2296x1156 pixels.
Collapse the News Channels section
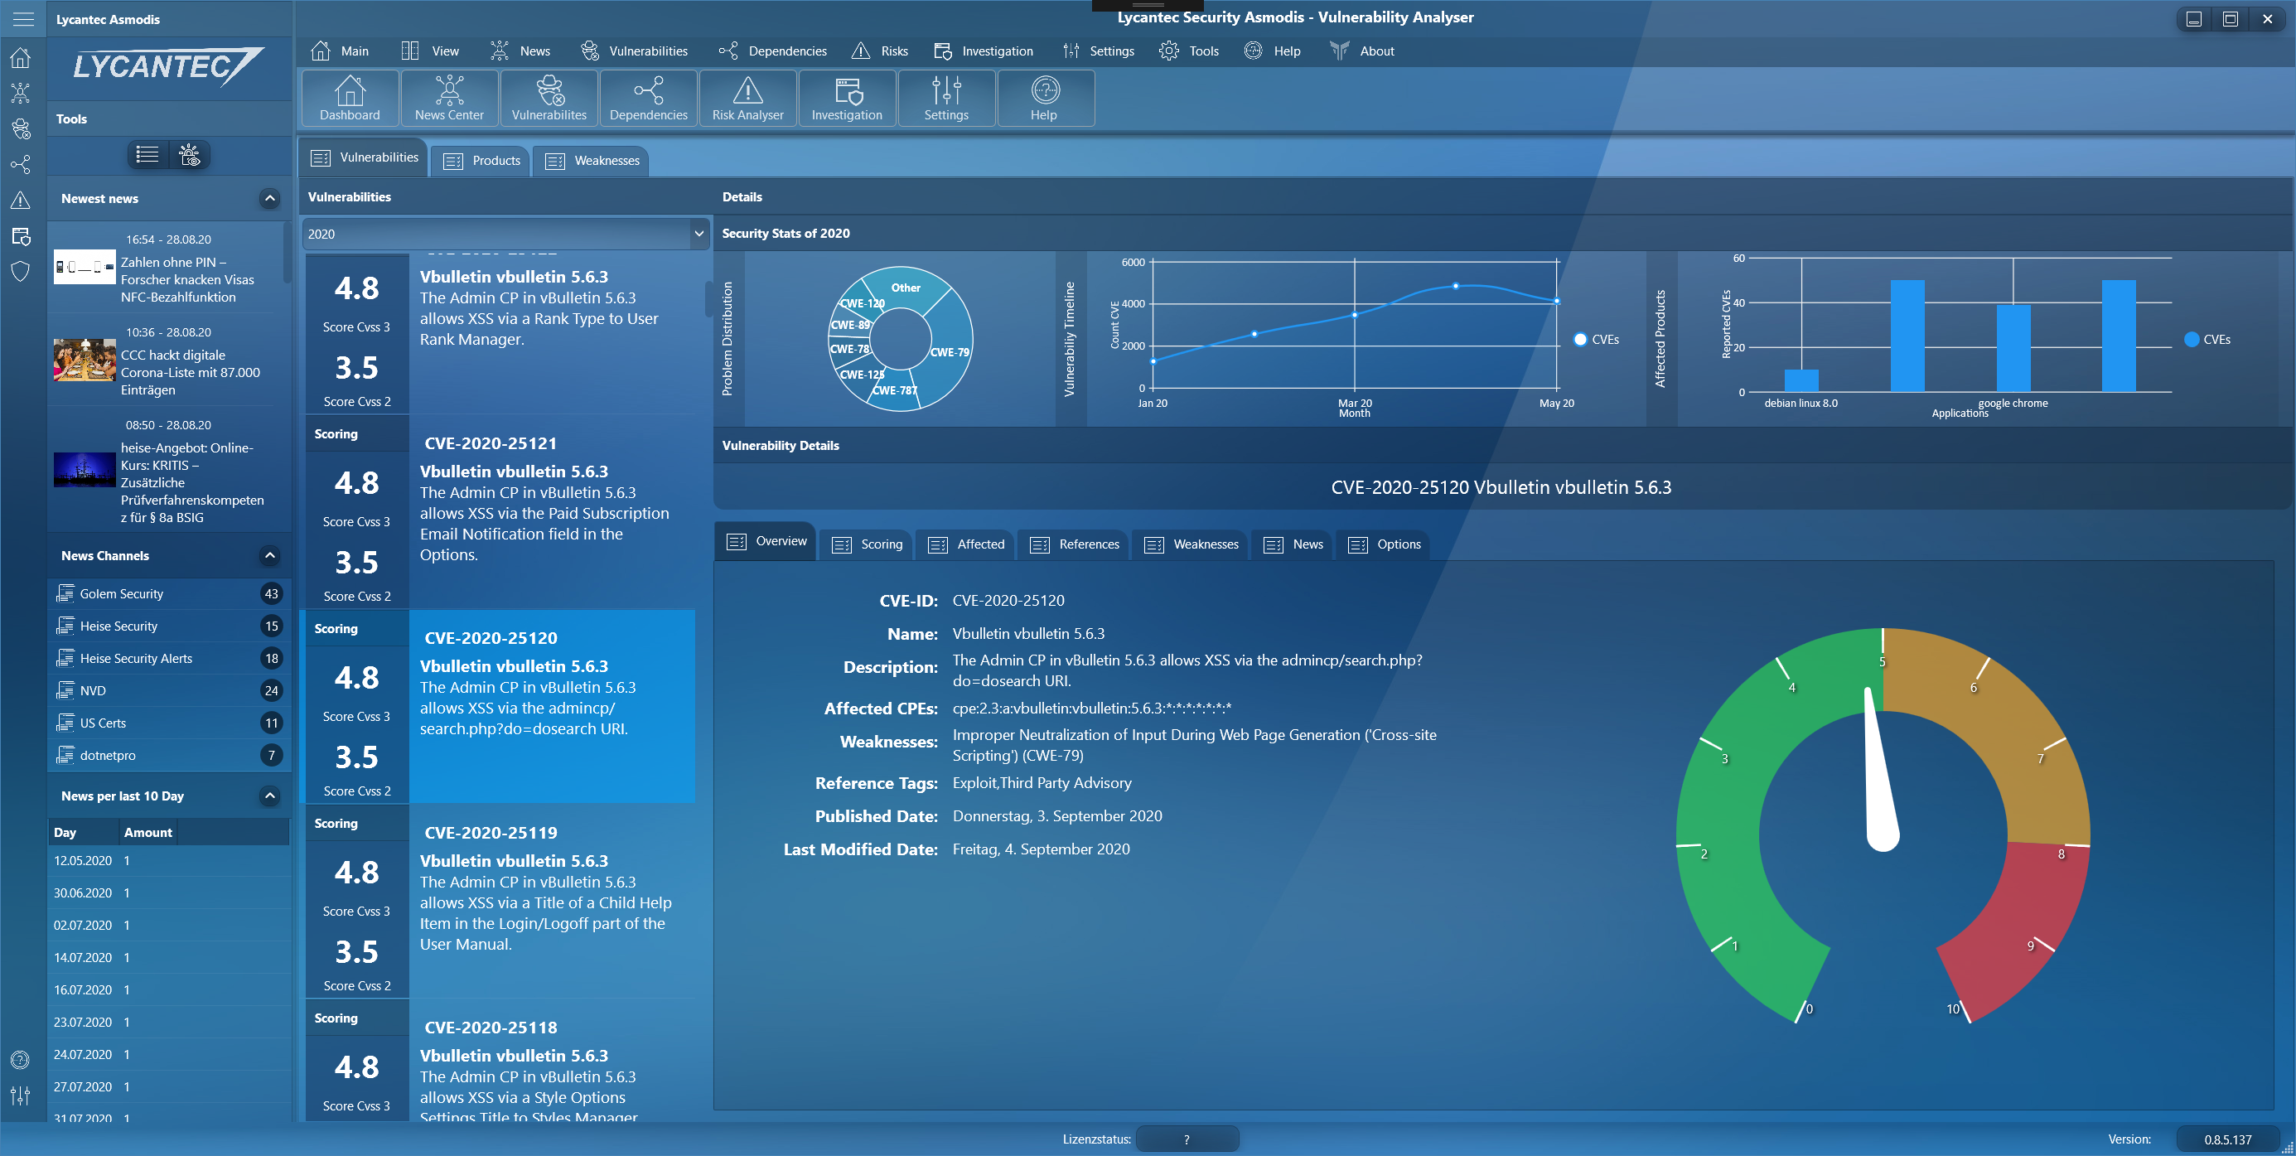pyautogui.click(x=269, y=555)
